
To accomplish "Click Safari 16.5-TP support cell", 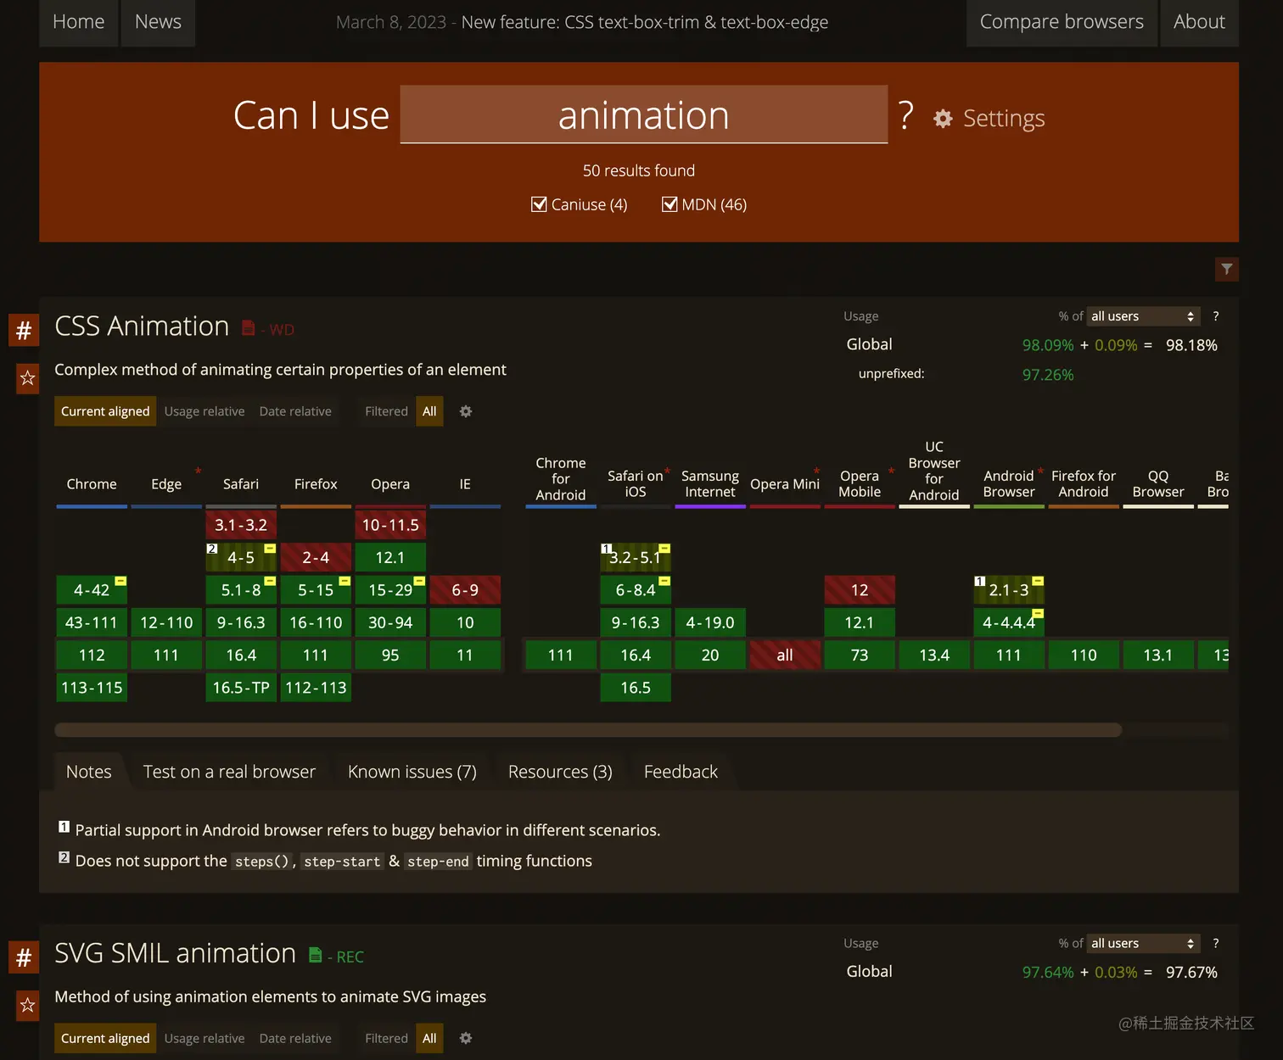I will click(241, 688).
